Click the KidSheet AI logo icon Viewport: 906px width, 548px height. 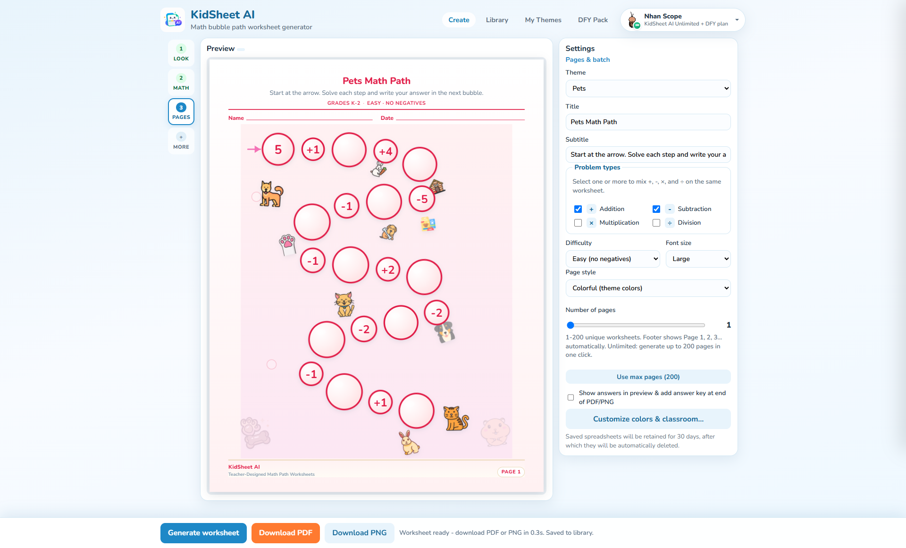(x=173, y=20)
